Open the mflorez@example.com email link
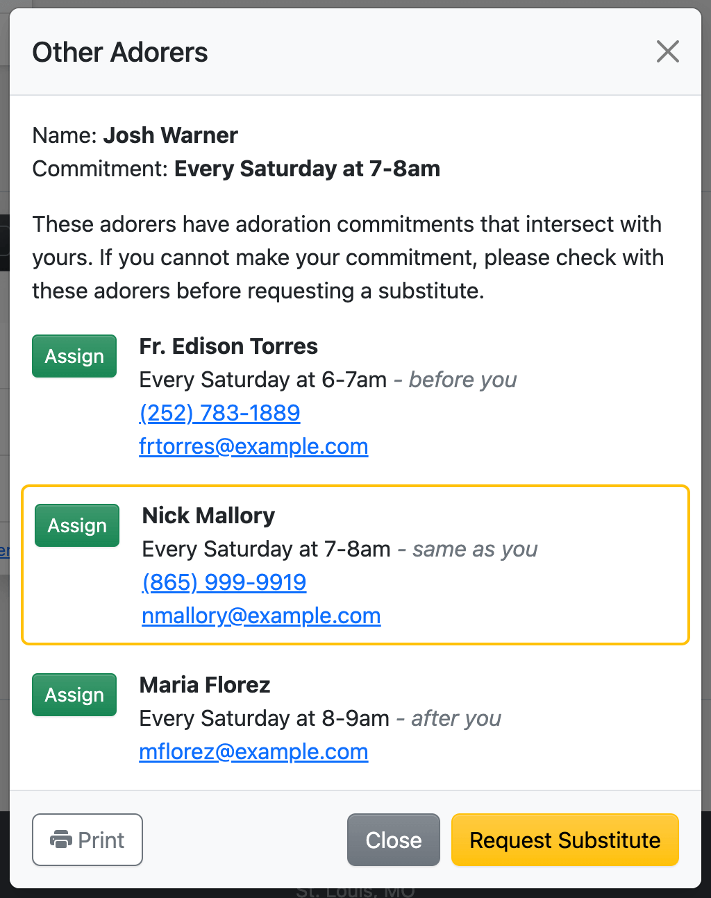This screenshot has height=898, width=711. pyautogui.click(x=253, y=752)
